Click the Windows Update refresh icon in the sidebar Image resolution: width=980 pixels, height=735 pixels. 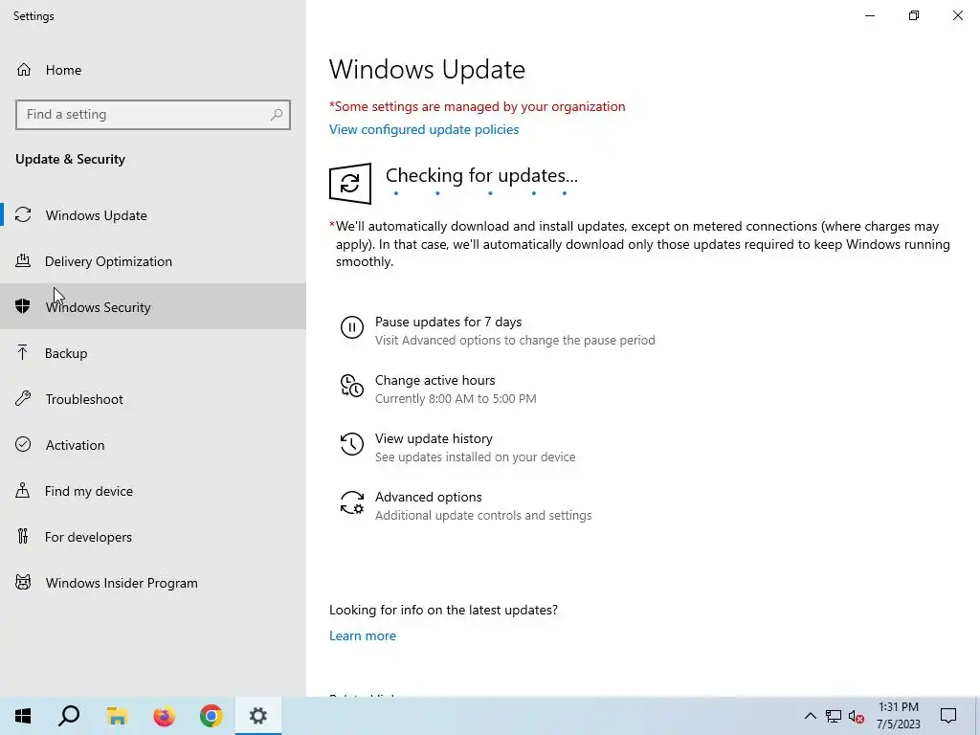23,215
